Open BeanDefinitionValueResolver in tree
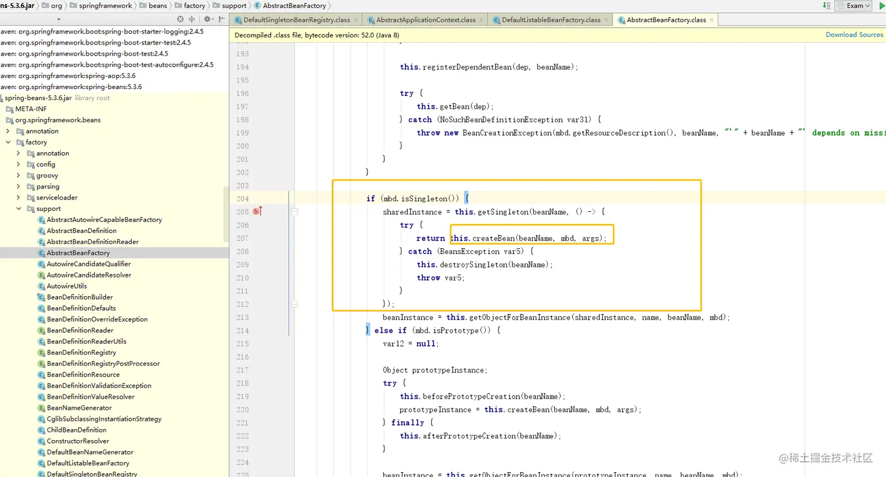 pos(91,397)
